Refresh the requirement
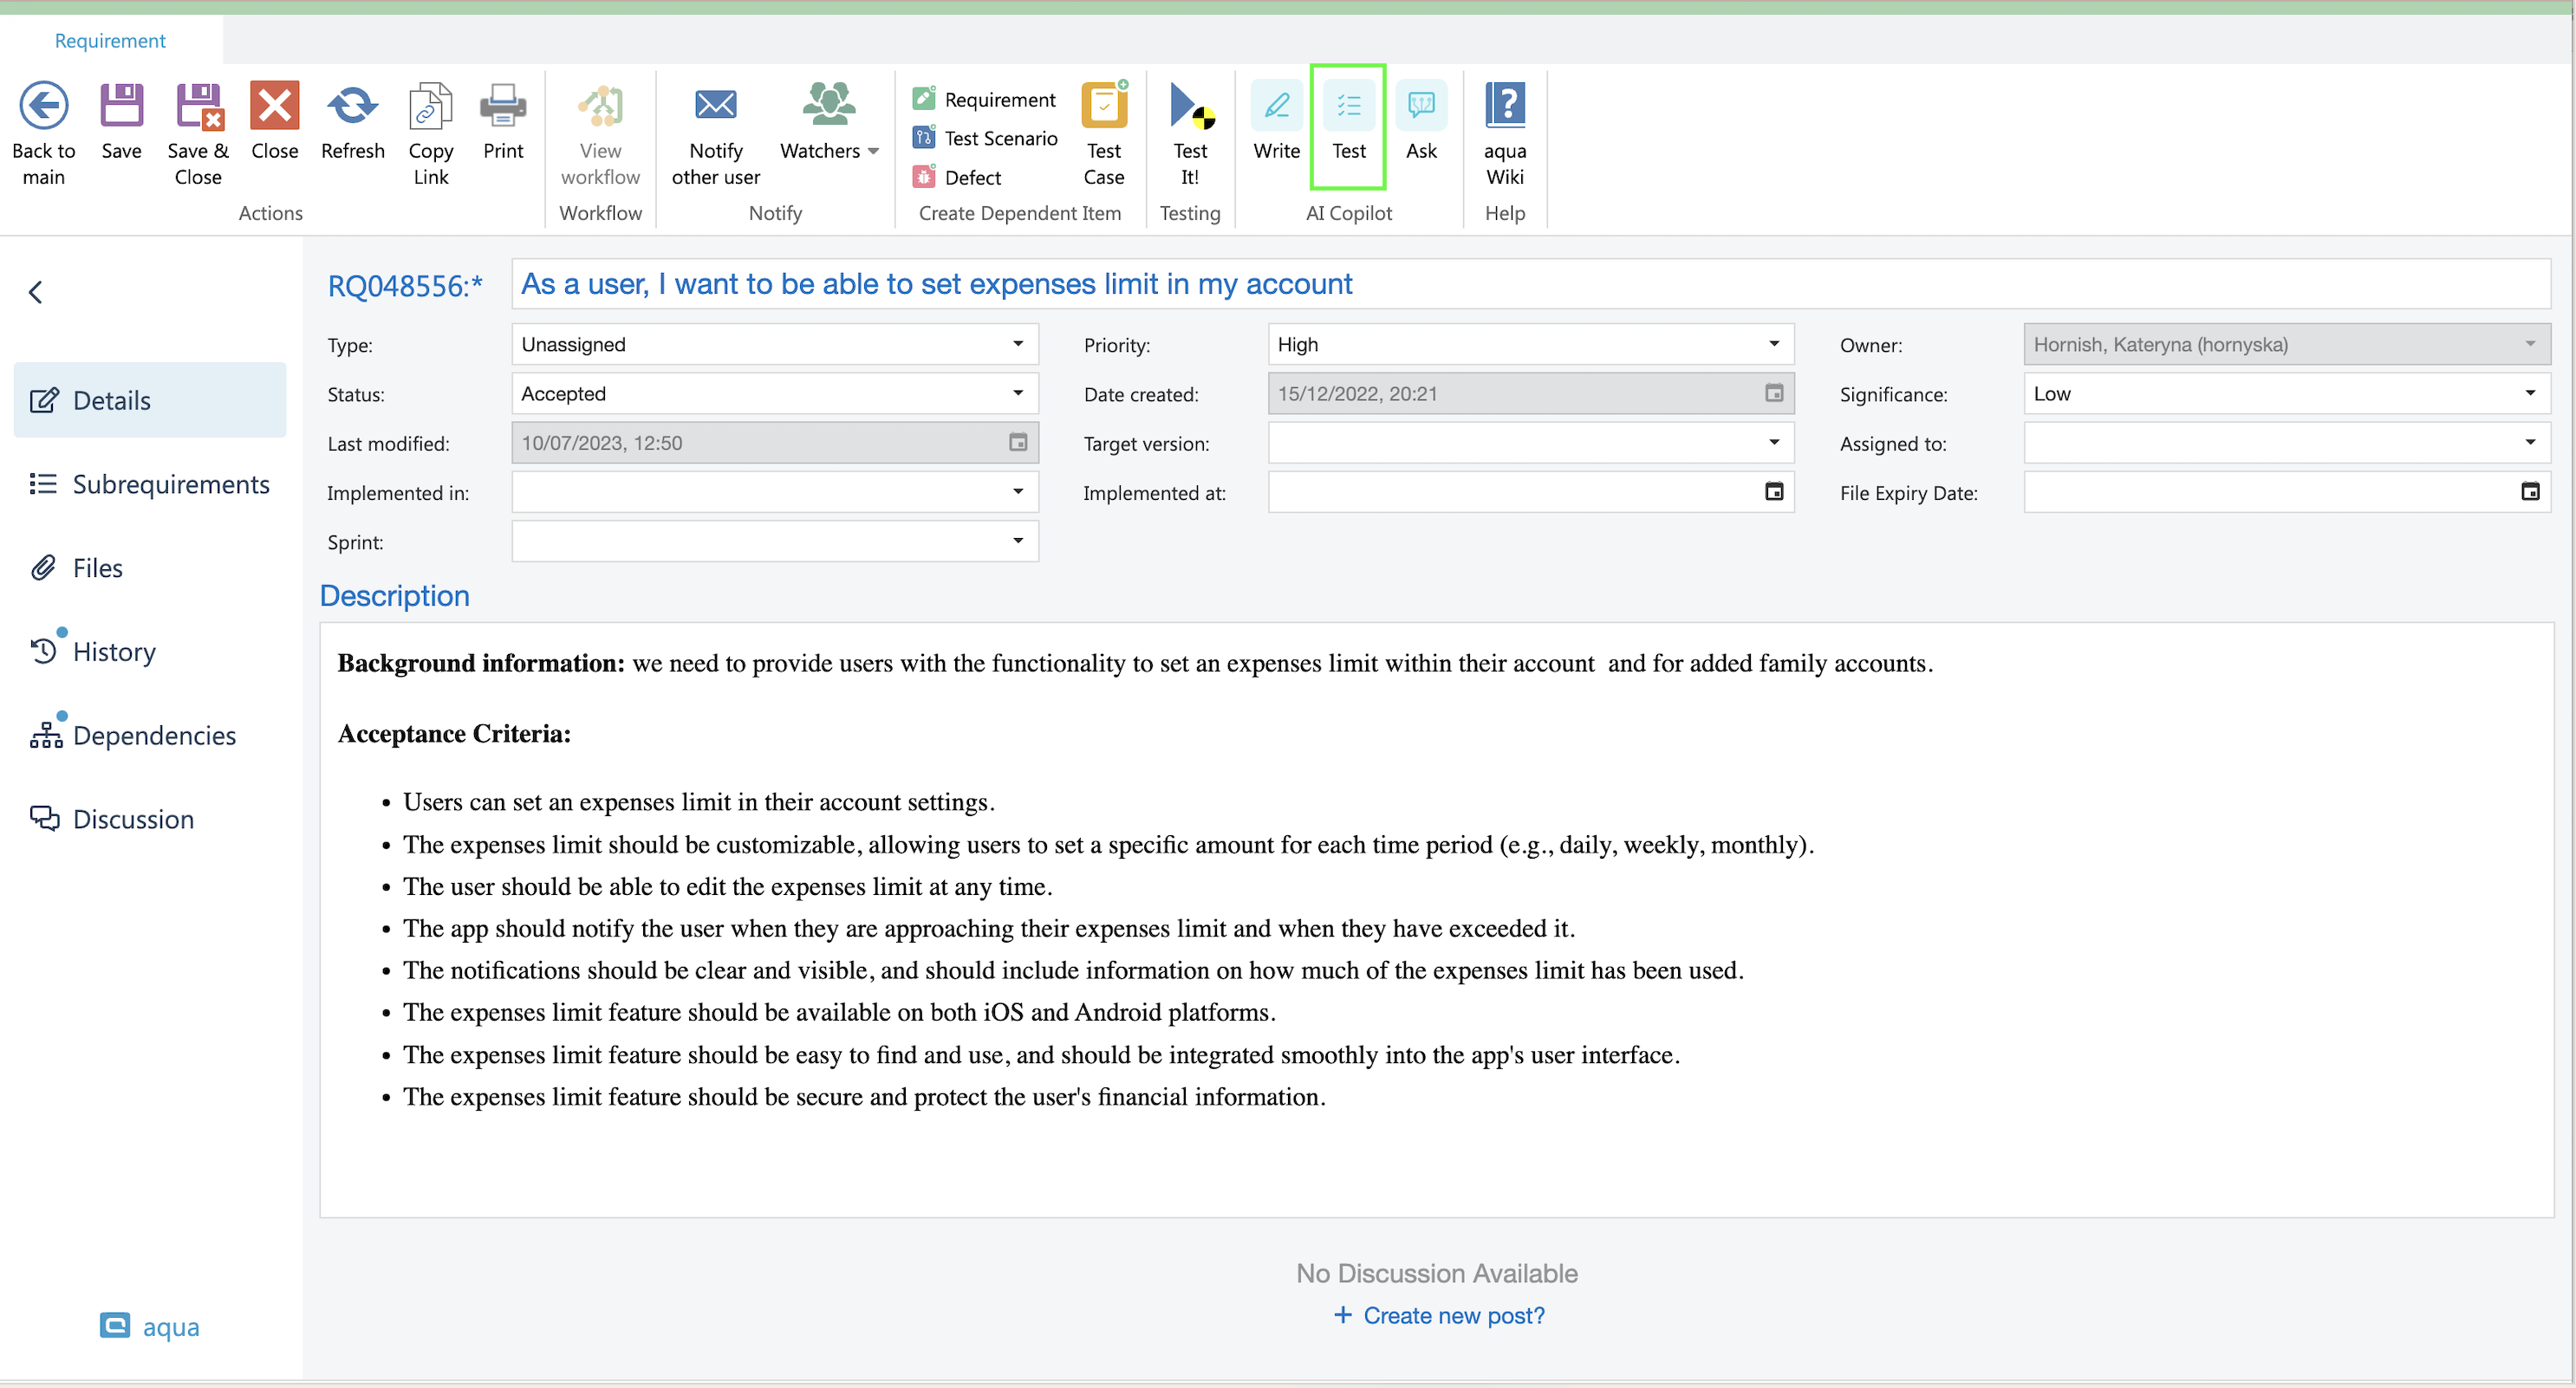Image resolution: width=2576 pixels, height=1388 pixels. click(352, 106)
